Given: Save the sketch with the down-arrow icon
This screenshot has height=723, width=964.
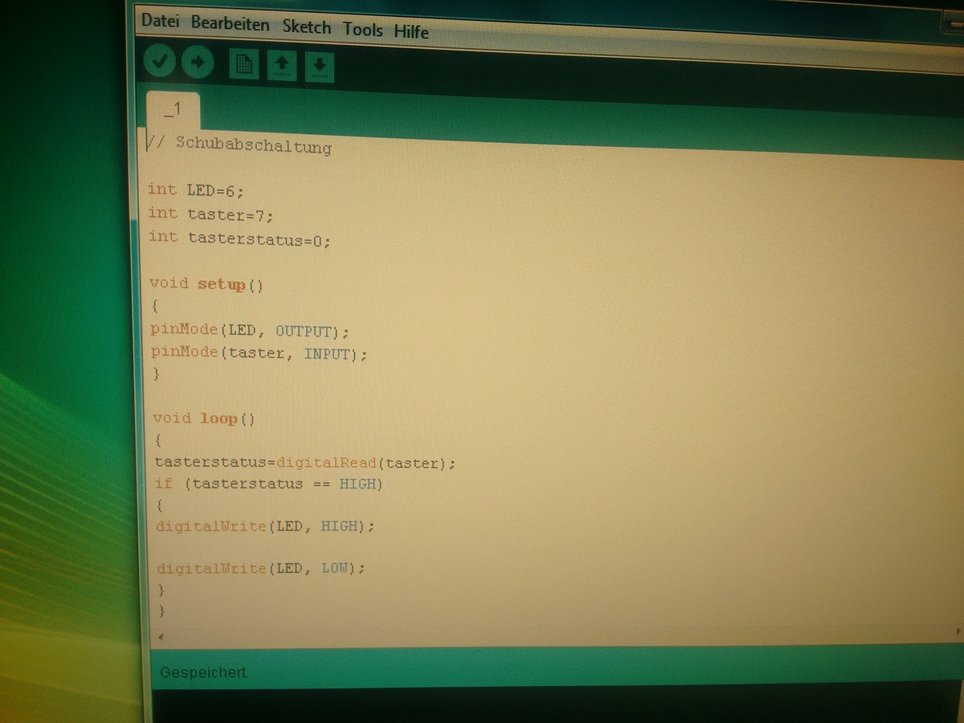Looking at the screenshot, I should coord(319,68).
